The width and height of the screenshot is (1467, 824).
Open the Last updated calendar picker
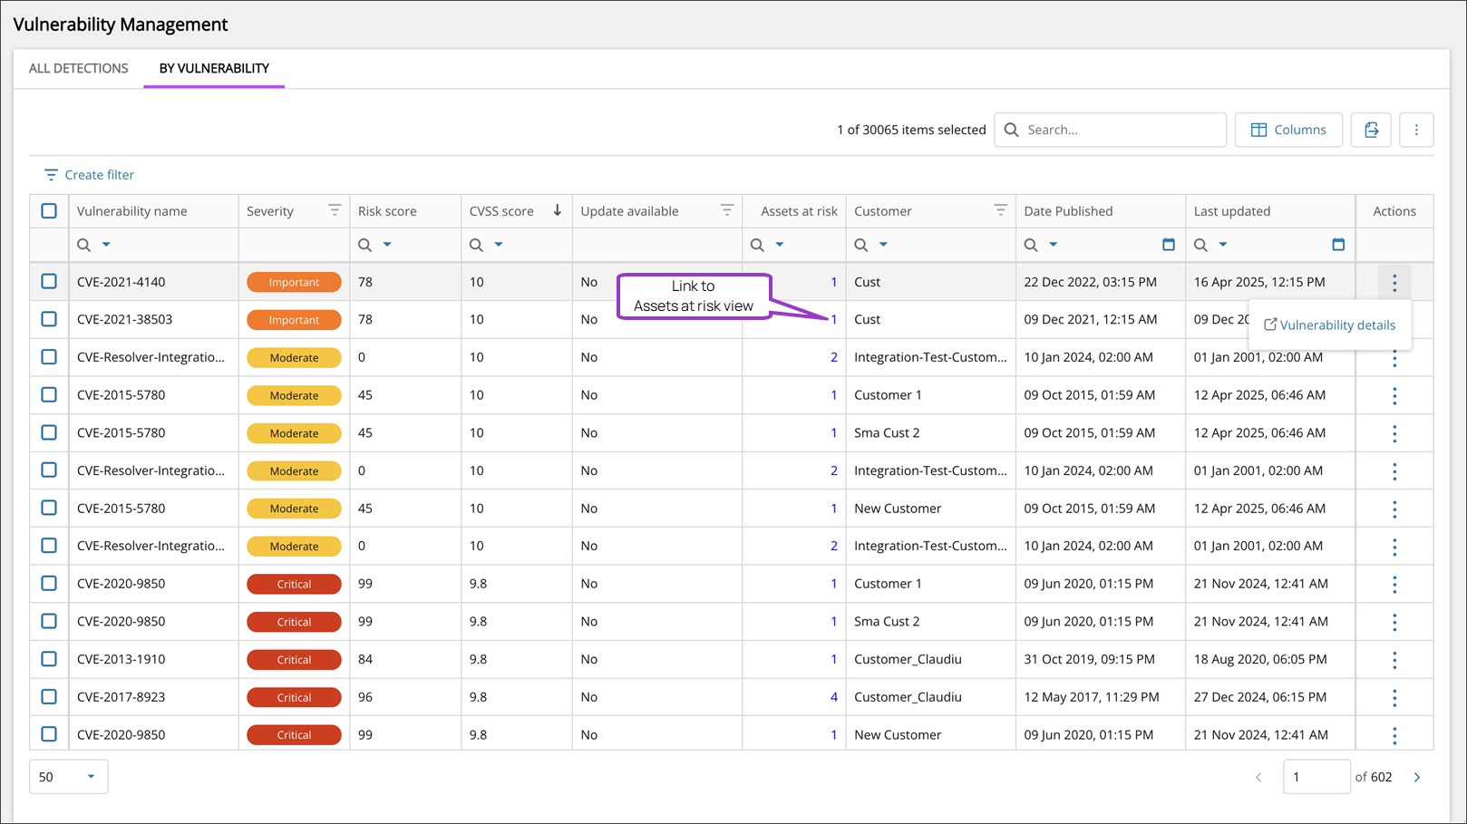click(x=1337, y=245)
